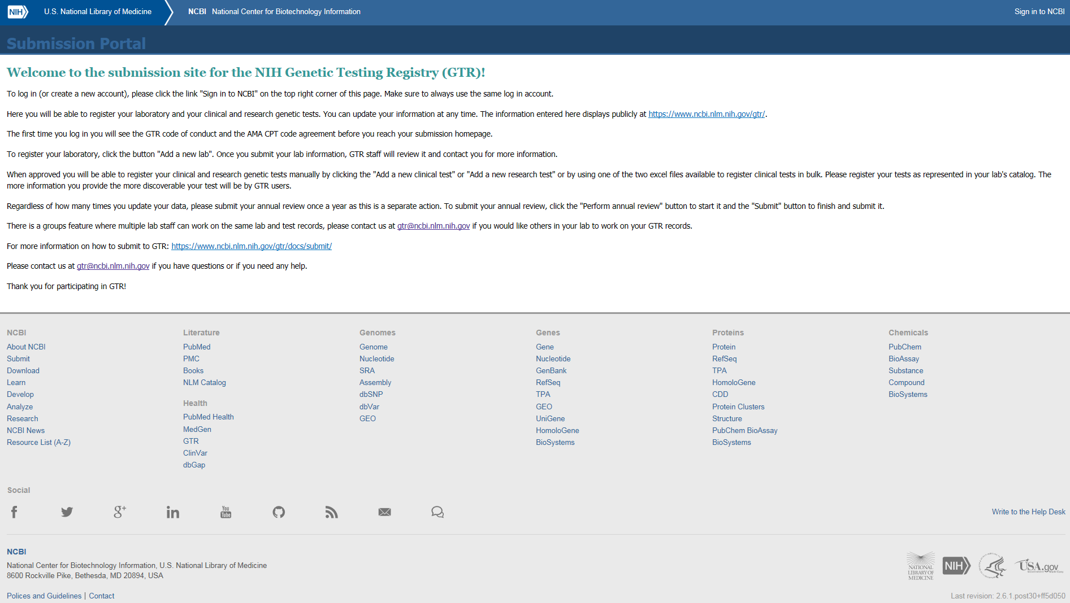
Task: Visit the USA.gov footer logo
Action: click(x=1039, y=566)
